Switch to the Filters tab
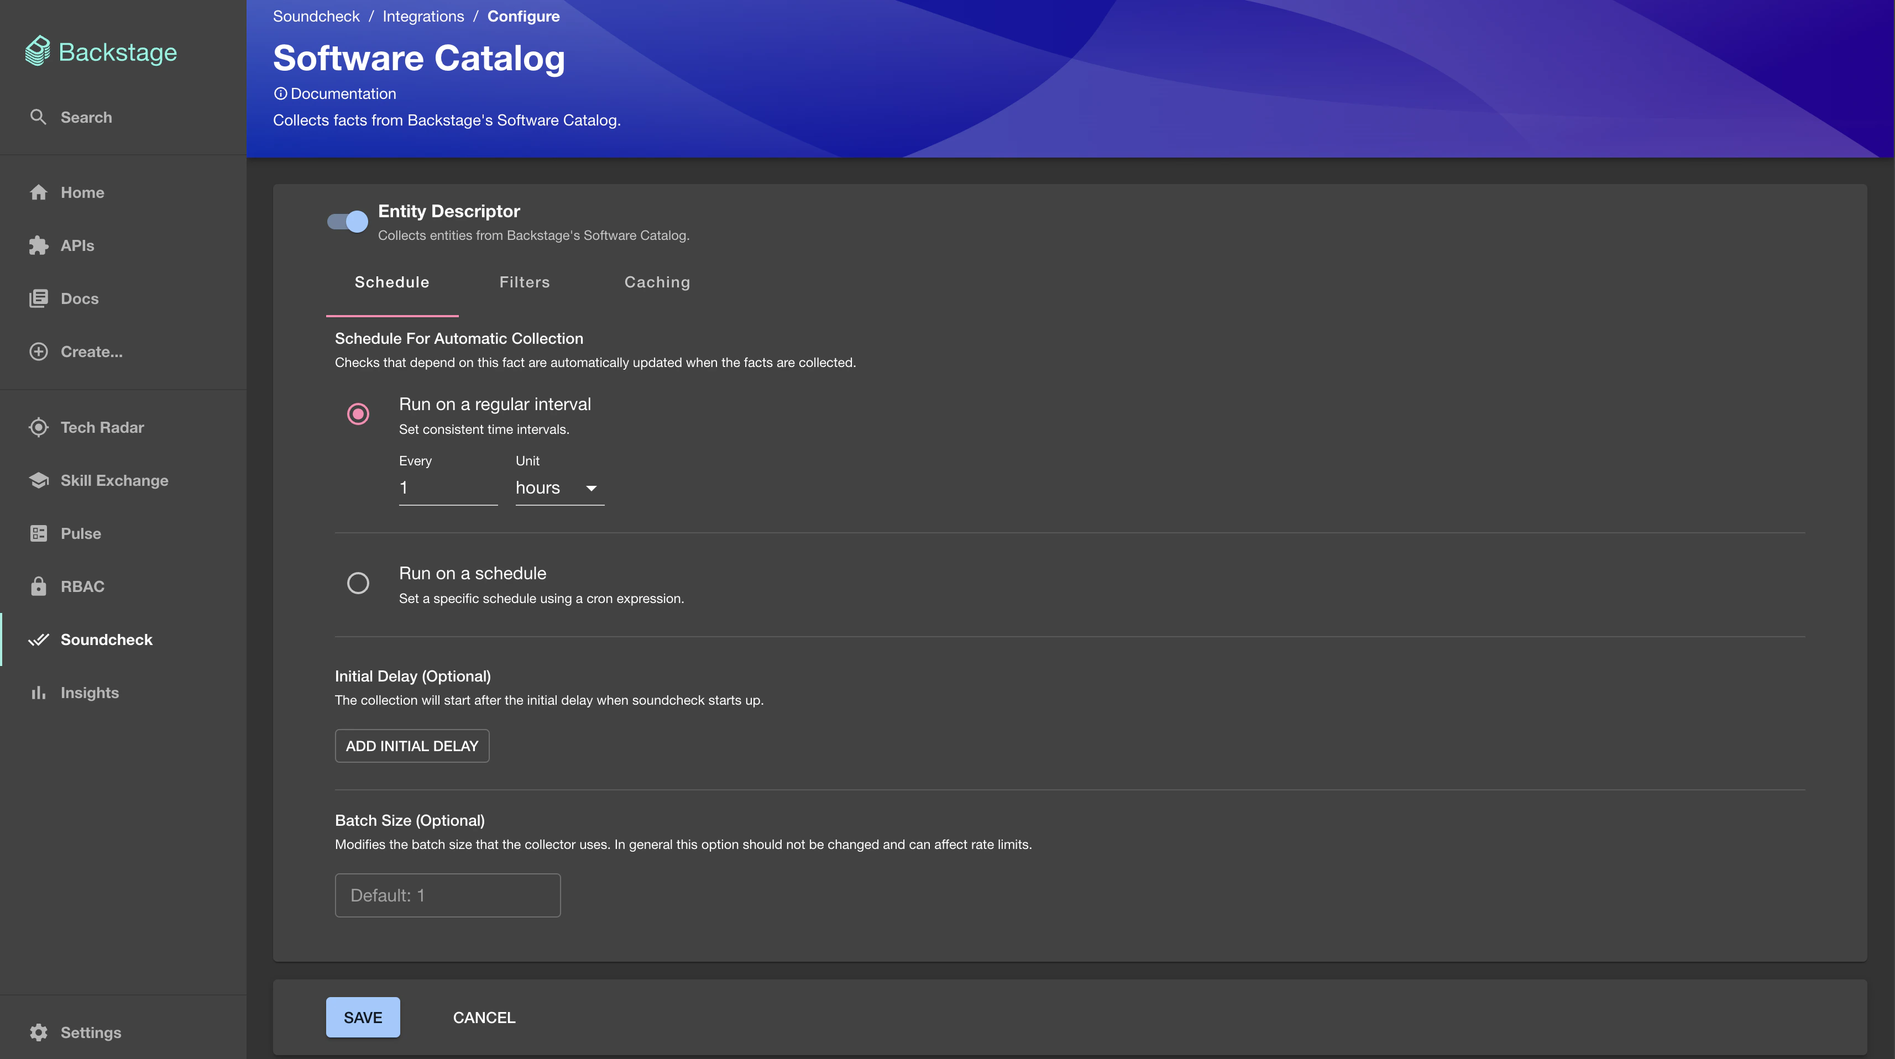The width and height of the screenshot is (1895, 1059). (525, 282)
